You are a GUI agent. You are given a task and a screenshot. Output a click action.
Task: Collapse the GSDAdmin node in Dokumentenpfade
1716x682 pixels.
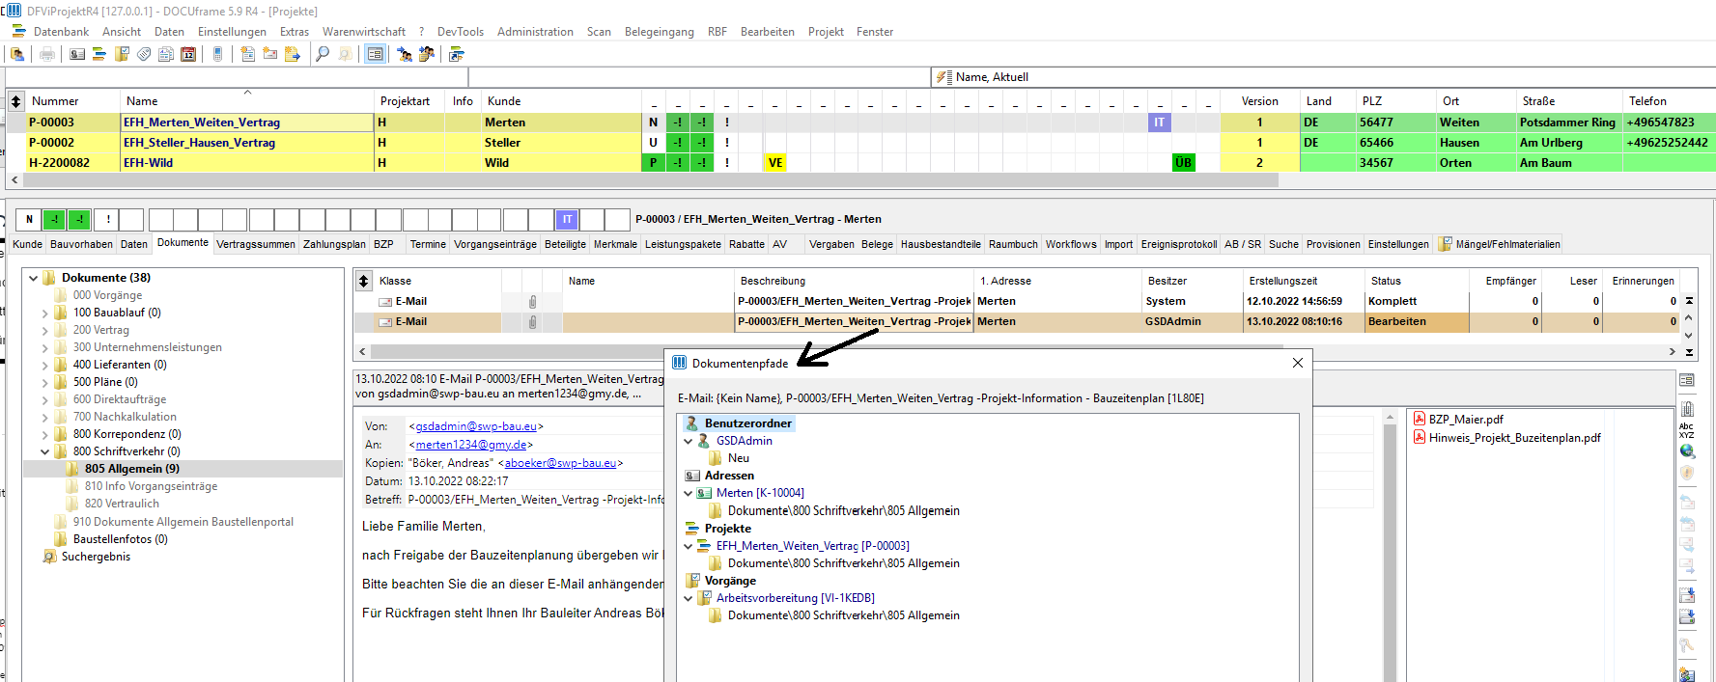point(689,441)
